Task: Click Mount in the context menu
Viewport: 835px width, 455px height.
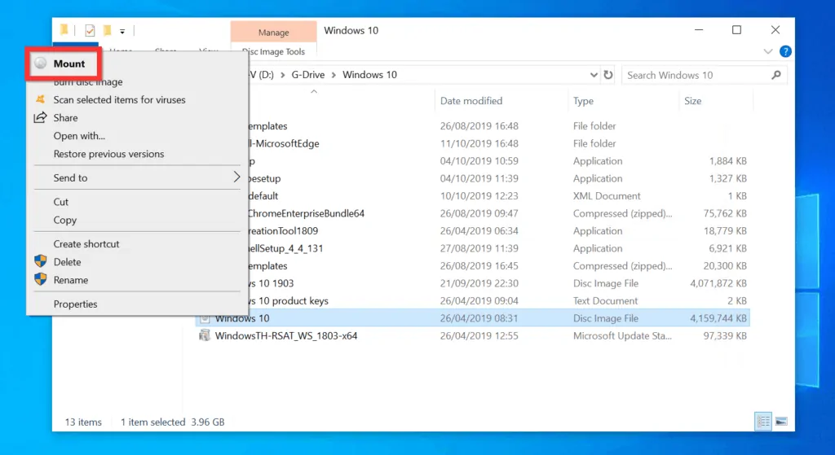Action: coord(68,63)
